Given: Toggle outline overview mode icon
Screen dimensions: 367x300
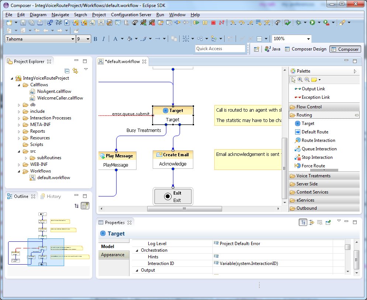Looking at the screenshot, I should (x=85, y=206).
